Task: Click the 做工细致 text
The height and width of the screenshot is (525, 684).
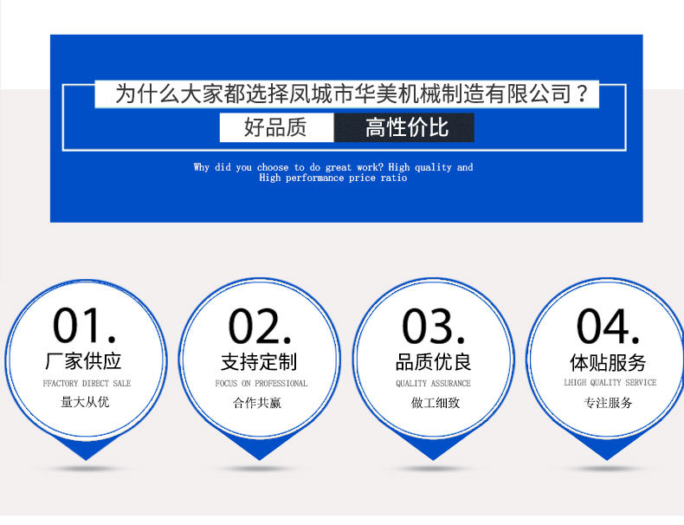Action: click(436, 402)
